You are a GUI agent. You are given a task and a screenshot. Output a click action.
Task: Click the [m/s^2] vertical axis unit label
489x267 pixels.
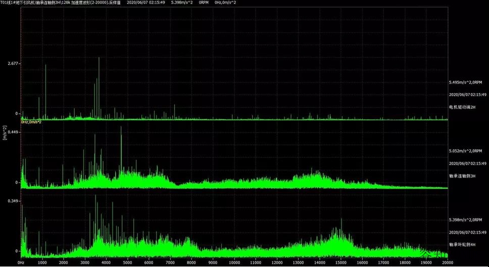(x=5, y=132)
